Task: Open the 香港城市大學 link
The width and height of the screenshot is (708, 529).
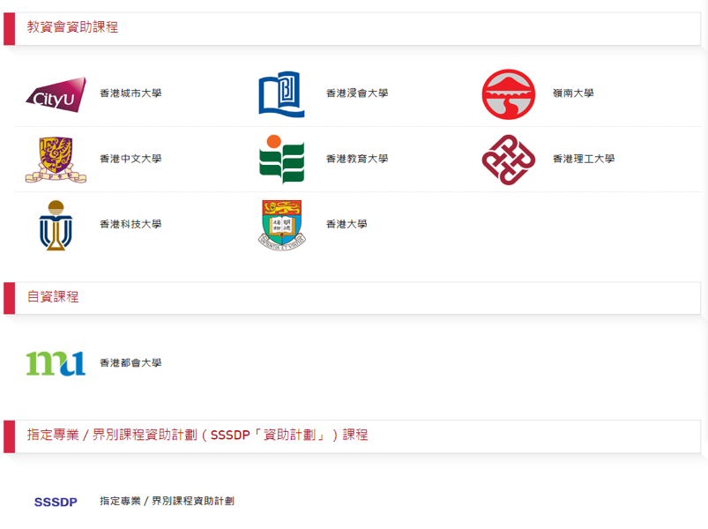Action: pos(130,93)
